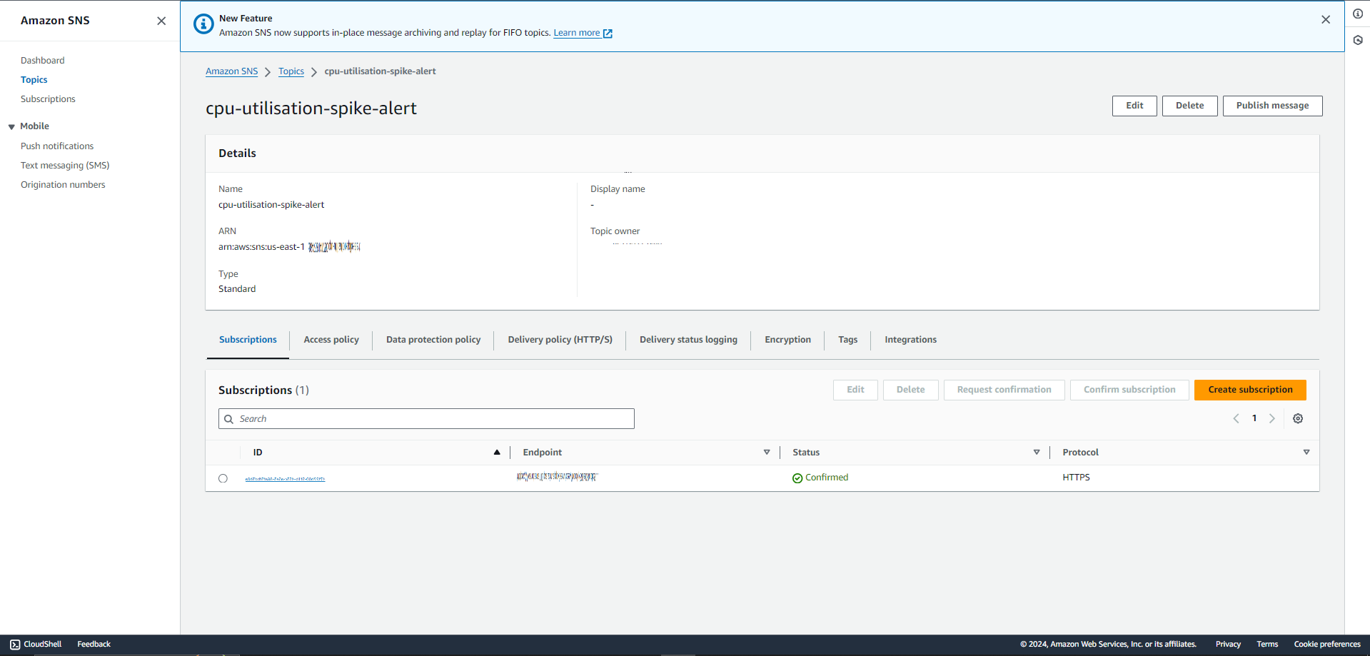The image size is (1370, 656).
Task: Click the Confirmed status checkmark icon
Action: pos(797,478)
